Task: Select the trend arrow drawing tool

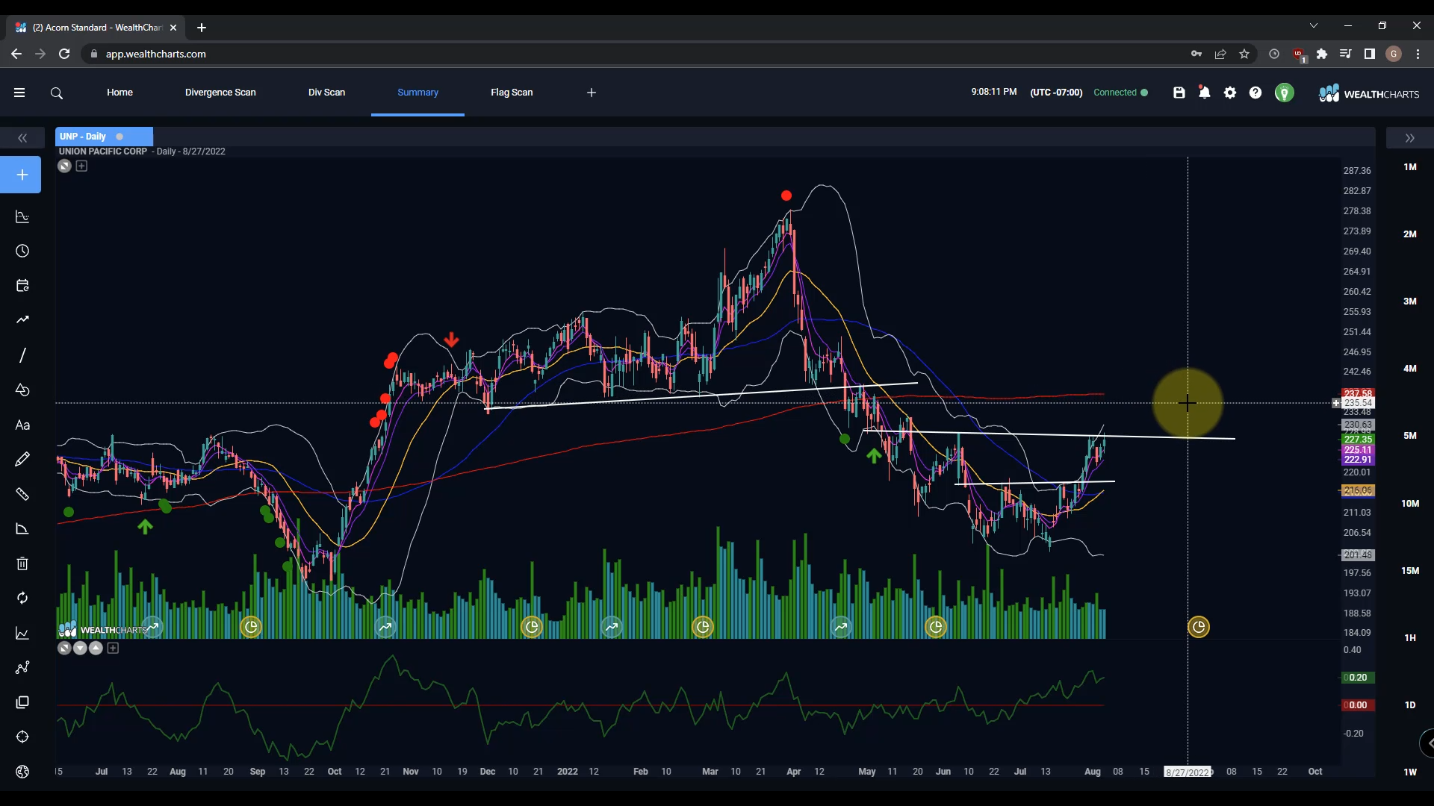Action: click(x=22, y=320)
